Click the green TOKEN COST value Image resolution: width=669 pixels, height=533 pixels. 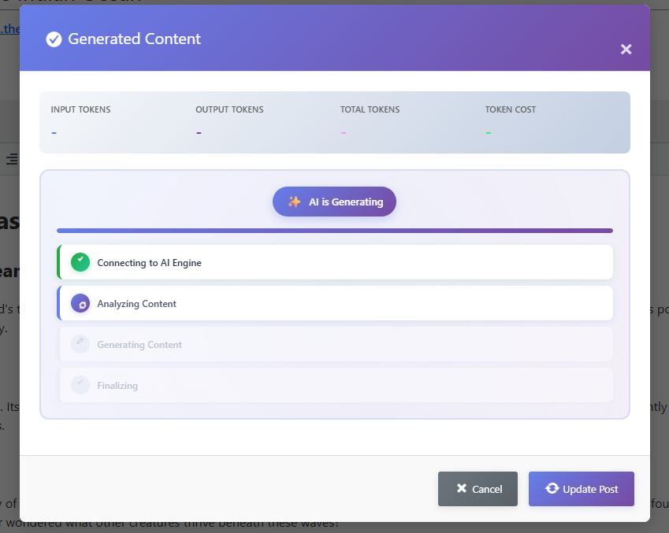(488, 132)
